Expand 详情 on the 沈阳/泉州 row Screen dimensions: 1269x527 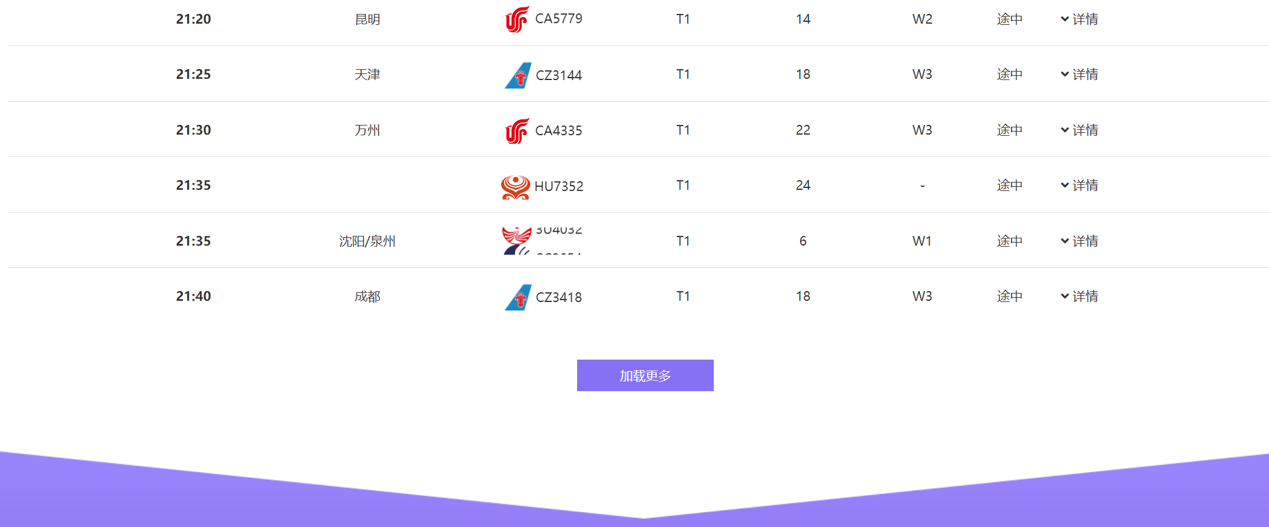[x=1079, y=241]
